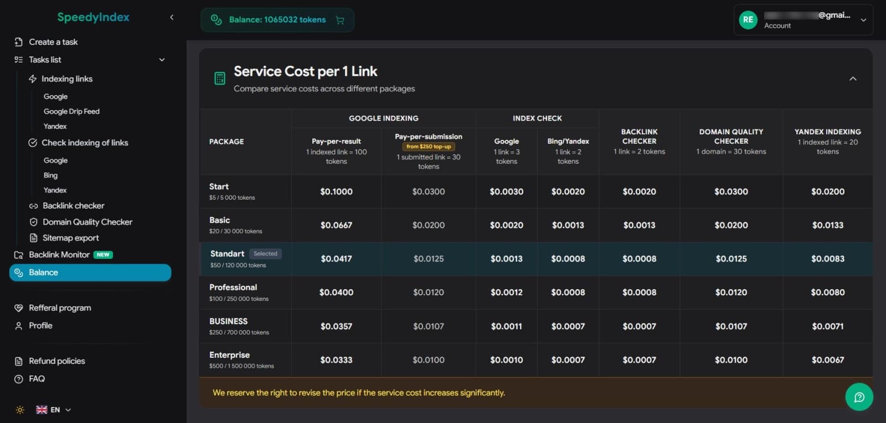The image size is (886, 423).
Task: Click the shopping cart icon beside balance
Action: [x=340, y=20]
